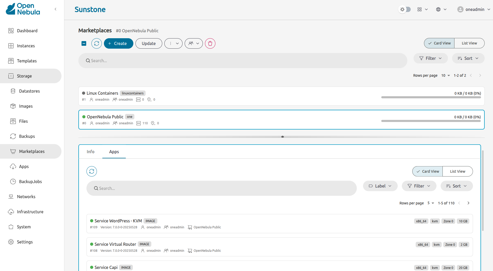Refresh the Apps tab list
The height and width of the screenshot is (271, 493).
pyautogui.click(x=92, y=171)
